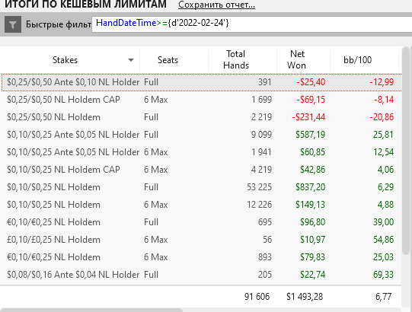Screen dimensions: 412x312
Task: Select the $0,10/$0,25 NL Holdem row with 12 226 hands
Action: pos(202,205)
